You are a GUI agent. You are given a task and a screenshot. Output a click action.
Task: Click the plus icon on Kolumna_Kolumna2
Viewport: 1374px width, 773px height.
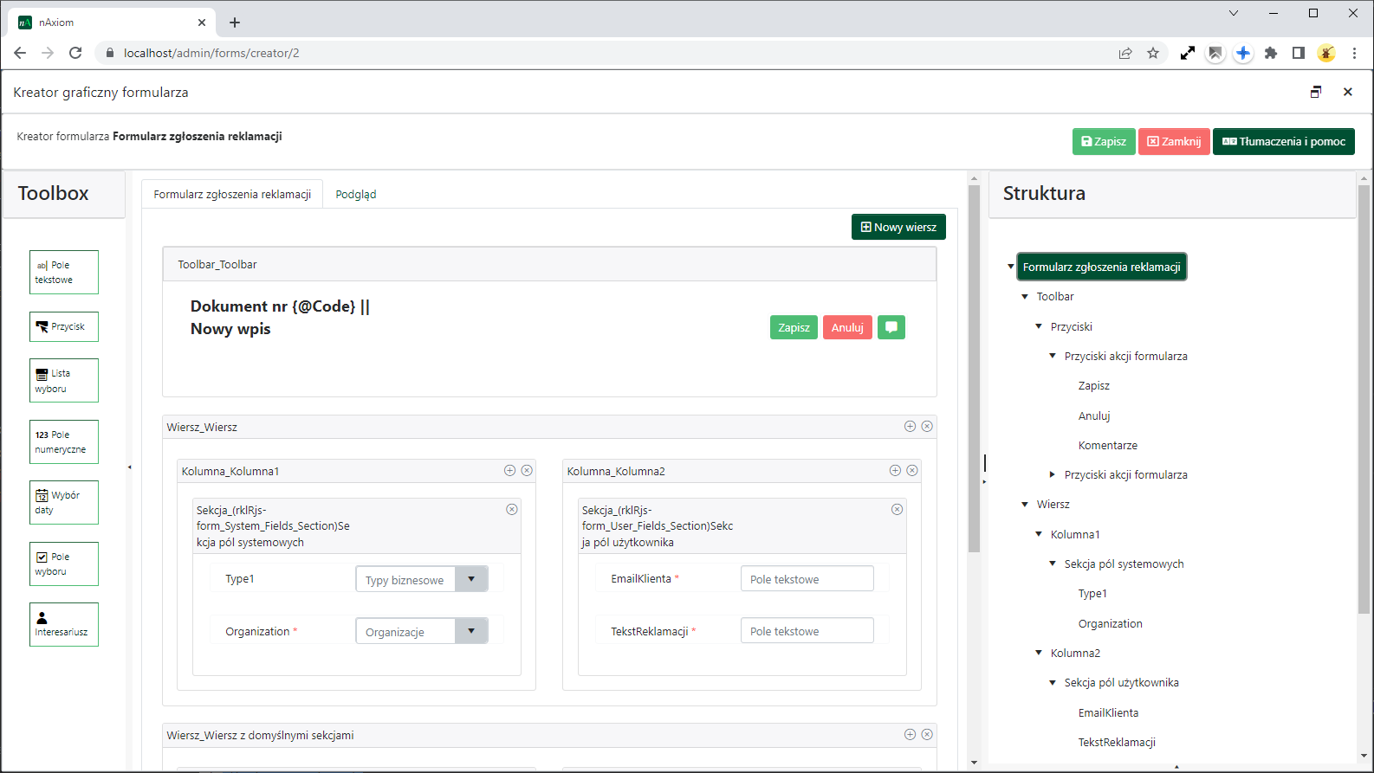[x=895, y=470]
